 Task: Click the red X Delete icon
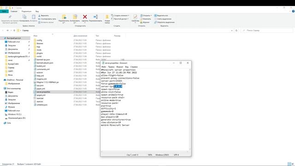pos(85,17)
